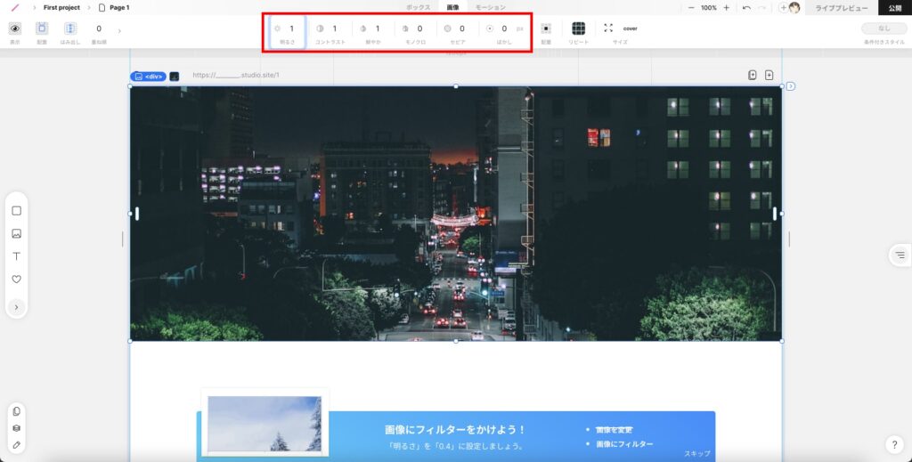Click the STUDIO logo slash icon
The height and width of the screenshot is (462, 912).
(x=15, y=7)
